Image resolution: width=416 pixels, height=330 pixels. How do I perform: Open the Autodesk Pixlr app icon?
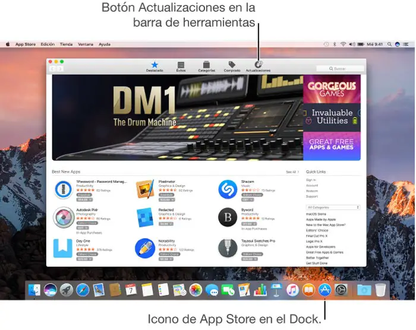[x=63, y=218]
